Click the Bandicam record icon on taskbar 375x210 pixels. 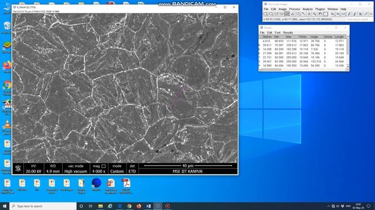click(168, 206)
